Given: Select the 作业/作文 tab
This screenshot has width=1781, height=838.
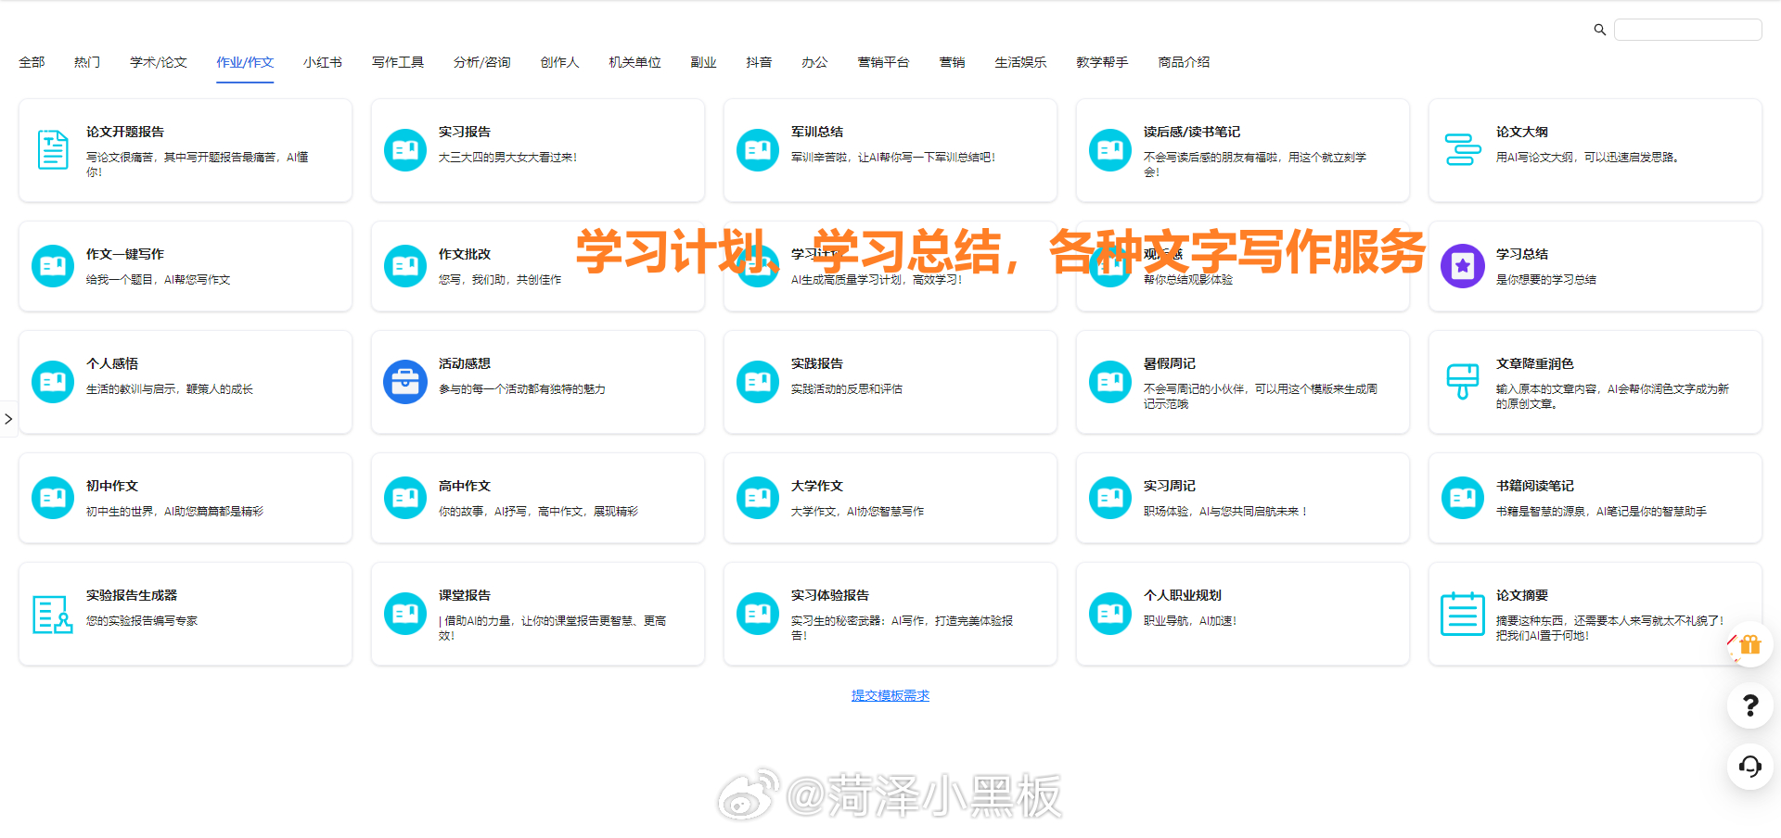Looking at the screenshot, I should [x=245, y=62].
